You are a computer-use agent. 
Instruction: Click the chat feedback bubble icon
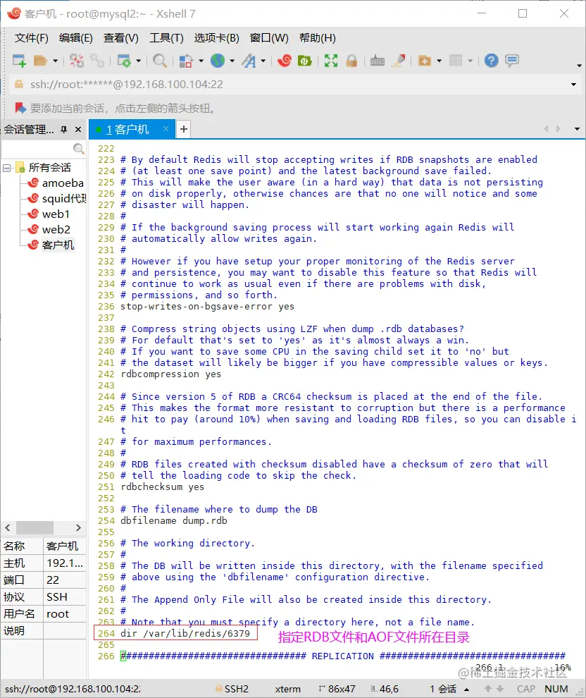click(x=512, y=61)
